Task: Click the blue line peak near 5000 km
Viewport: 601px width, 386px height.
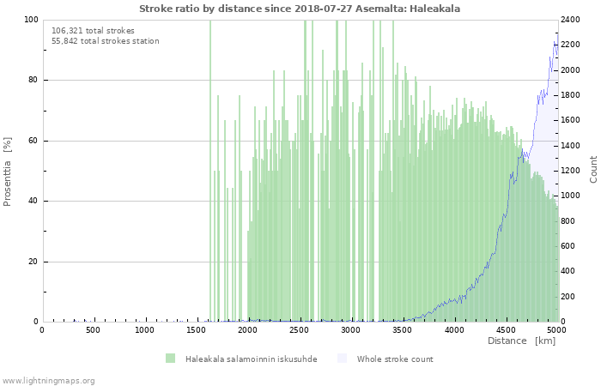Action: click(555, 41)
